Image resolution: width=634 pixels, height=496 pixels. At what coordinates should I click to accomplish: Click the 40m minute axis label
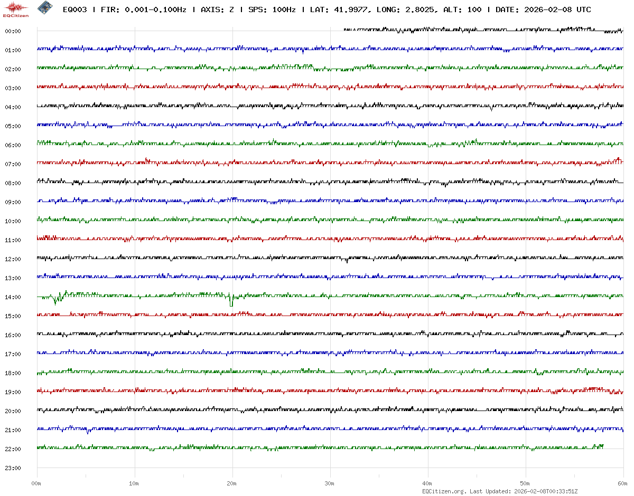pyautogui.click(x=427, y=483)
